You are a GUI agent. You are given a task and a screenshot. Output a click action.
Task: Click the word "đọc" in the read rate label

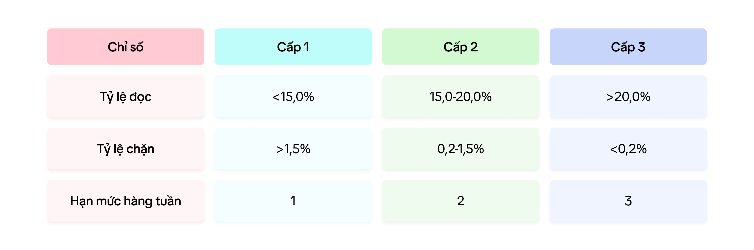[141, 97]
